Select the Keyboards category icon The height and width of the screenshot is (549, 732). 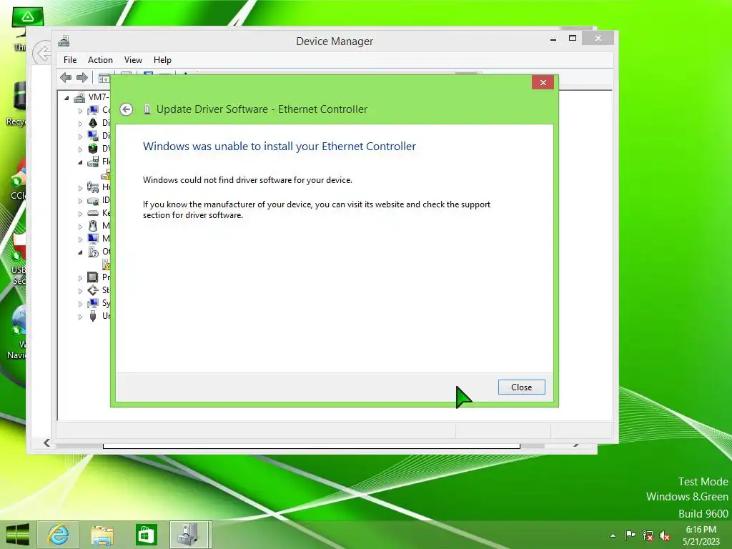93,213
